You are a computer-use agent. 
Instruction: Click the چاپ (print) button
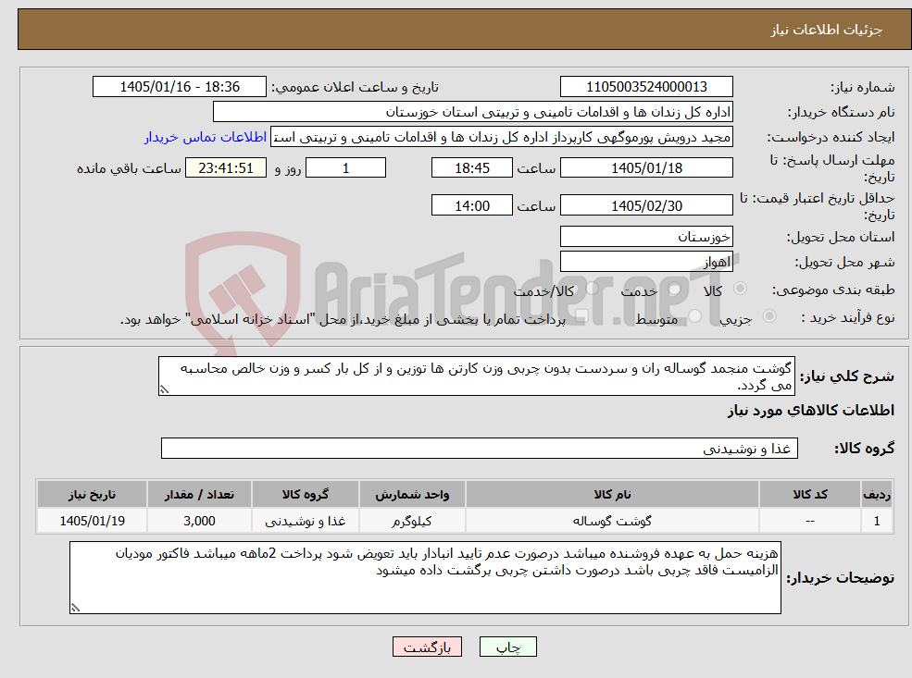507,647
